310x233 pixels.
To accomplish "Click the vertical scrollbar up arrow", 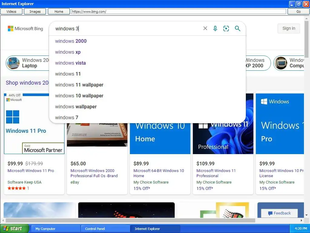I will pos(306,19).
